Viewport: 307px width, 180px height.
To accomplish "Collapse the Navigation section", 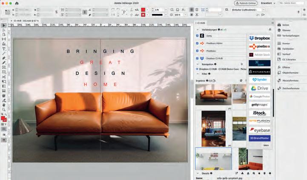I will (x=198, y=64).
